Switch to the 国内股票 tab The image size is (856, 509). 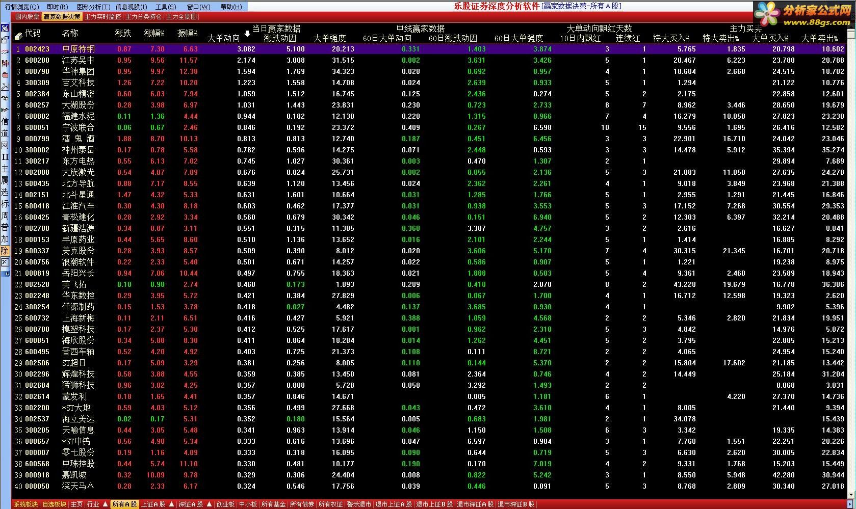click(27, 17)
